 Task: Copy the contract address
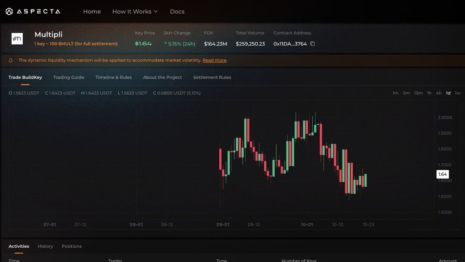coord(313,44)
